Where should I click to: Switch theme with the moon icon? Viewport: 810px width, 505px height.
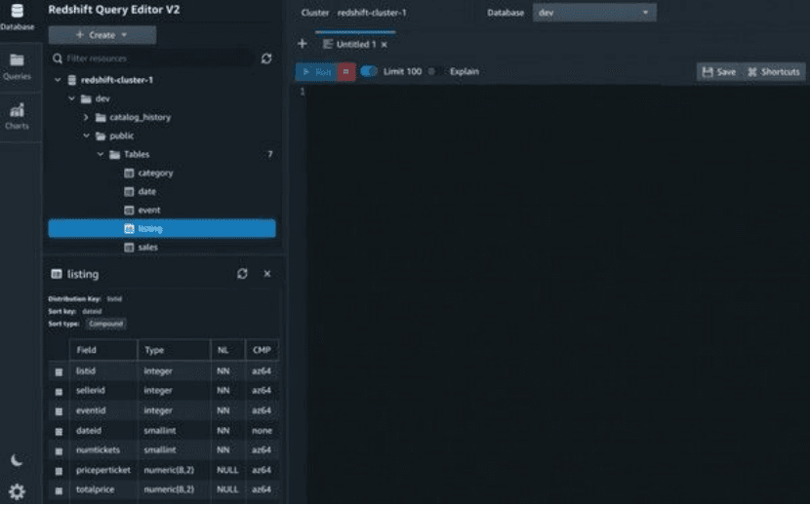[17, 459]
